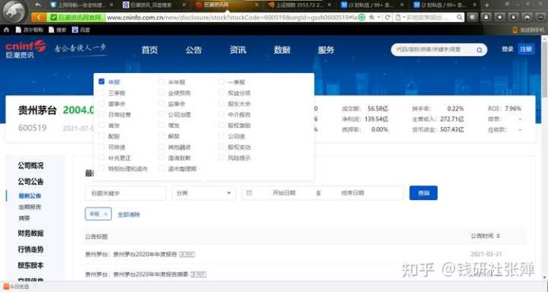Viewport: 548px width, 292px height.
Task: Click the 全部清除 clear-all link
Action: [129, 214]
